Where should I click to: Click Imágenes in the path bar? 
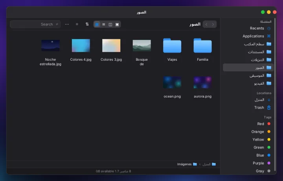[x=187, y=164]
